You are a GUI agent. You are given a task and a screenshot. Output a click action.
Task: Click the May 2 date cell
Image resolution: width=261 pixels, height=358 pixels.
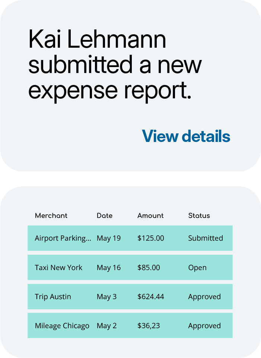click(106, 326)
